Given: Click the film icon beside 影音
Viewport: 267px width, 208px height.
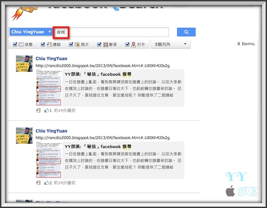Looking at the screenshot, I should pos(105,45).
